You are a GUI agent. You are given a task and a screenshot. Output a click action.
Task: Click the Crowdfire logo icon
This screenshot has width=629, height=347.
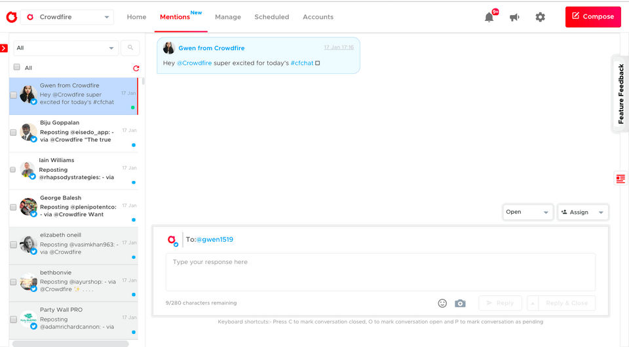click(12, 17)
